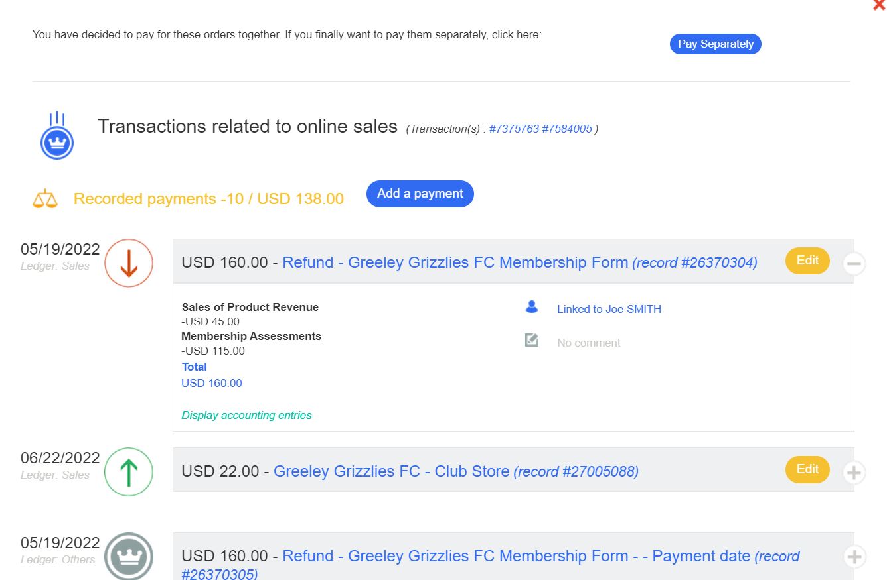The image size is (887, 580).
Task: Show Display accounting entries
Action: [x=246, y=416]
